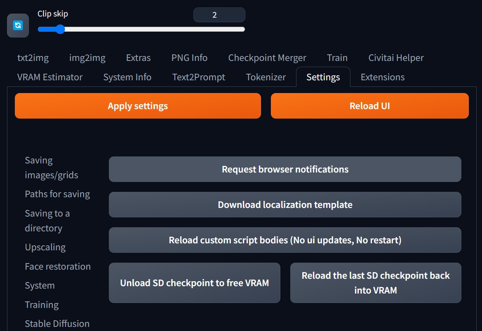
Task: Open the Train tab
Action: coord(337,58)
